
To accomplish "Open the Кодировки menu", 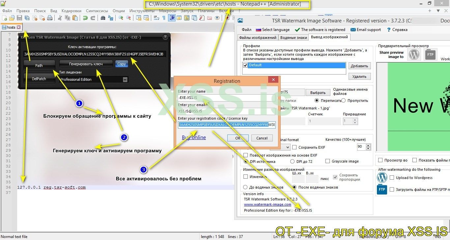I will [71, 11].
